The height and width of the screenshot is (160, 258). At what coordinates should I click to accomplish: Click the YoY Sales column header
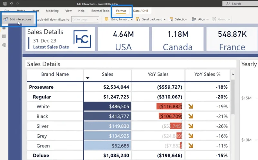click(x=158, y=74)
